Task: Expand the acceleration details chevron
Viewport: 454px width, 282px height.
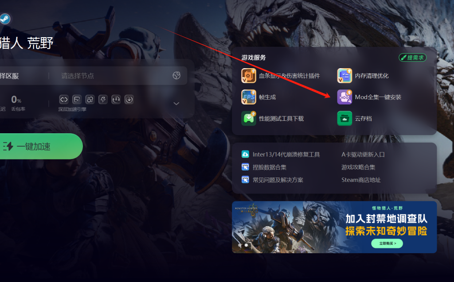Action: [176, 104]
